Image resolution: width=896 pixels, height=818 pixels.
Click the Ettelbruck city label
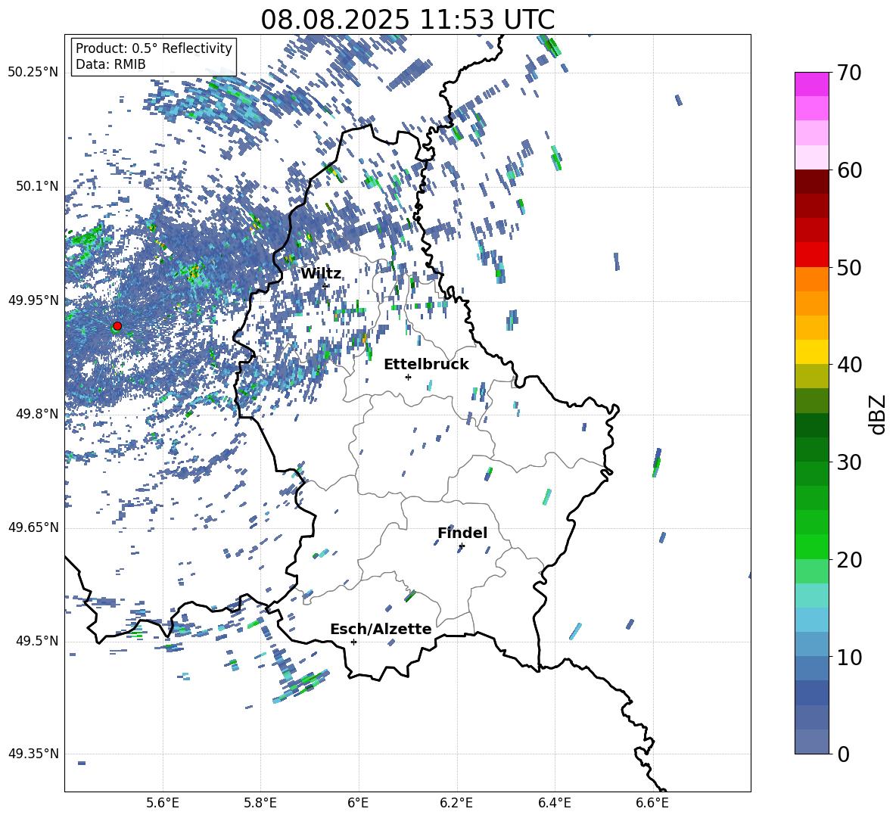pos(426,365)
